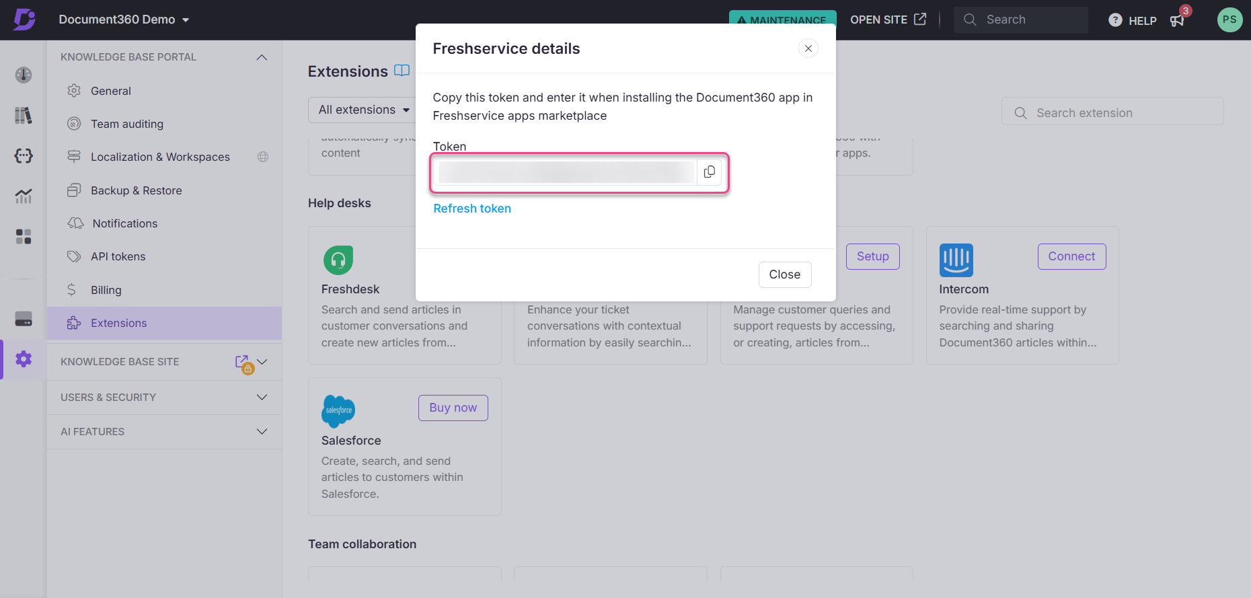This screenshot has width=1251, height=598.
Task: Click the Notifications megaphone icon in the sidebar
Action: tap(75, 223)
